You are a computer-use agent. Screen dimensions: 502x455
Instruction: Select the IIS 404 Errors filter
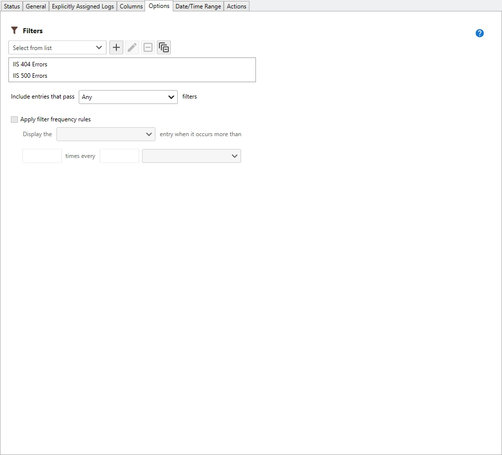pyautogui.click(x=31, y=64)
